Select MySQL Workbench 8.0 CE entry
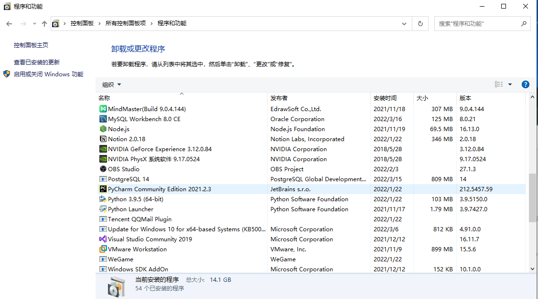This screenshot has width=538, height=299. 144,119
